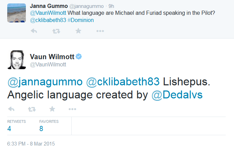
Task: Open Janna Gummo's profile photo
Action: pyautogui.click(x=17, y=12)
